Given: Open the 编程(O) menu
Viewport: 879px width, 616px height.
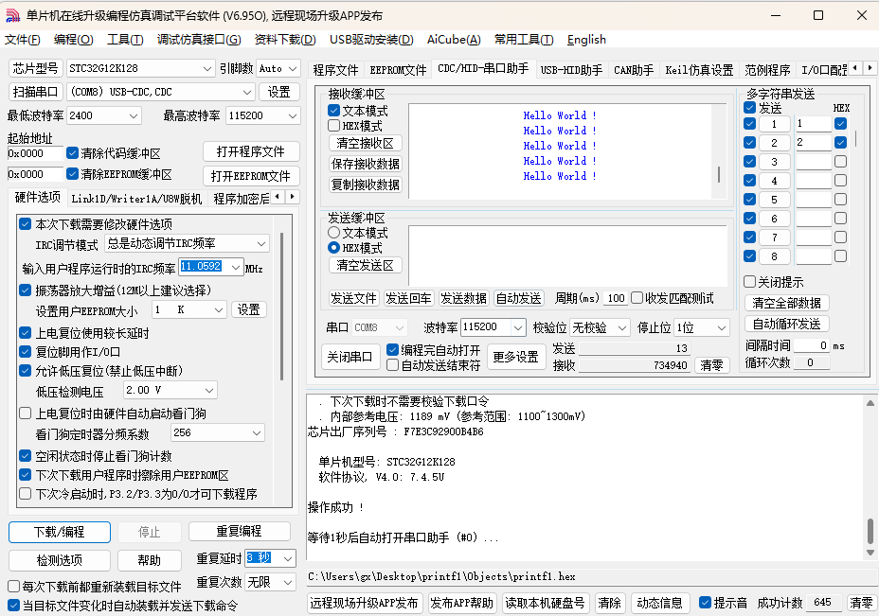Looking at the screenshot, I should [x=74, y=40].
